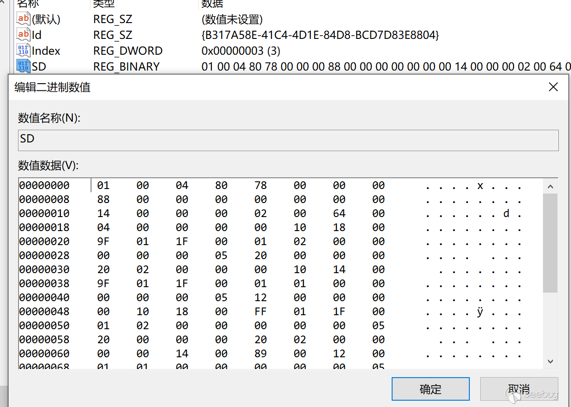Viewport: 571px width, 407px height.
Task: Close the 编辑二进制数值 dialog with X
Action: click(553, 87)
